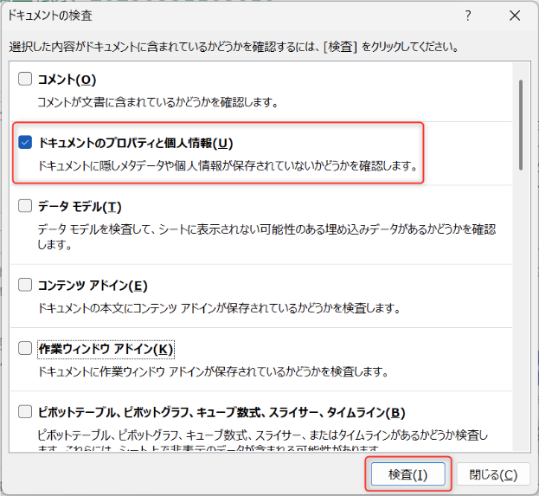Click the ドキュメントの検査 title bar text
539x496 pixels.
coord(49,16)
